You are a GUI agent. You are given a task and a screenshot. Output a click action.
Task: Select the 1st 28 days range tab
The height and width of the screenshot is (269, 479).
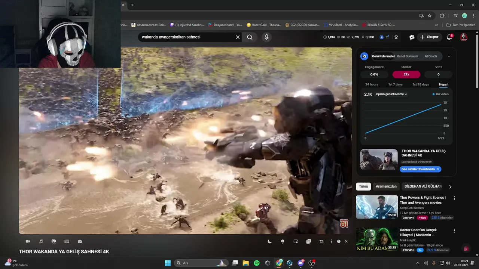[421, 84]
